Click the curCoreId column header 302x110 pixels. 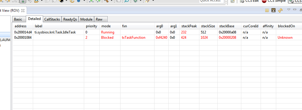(x=251, y=26)
